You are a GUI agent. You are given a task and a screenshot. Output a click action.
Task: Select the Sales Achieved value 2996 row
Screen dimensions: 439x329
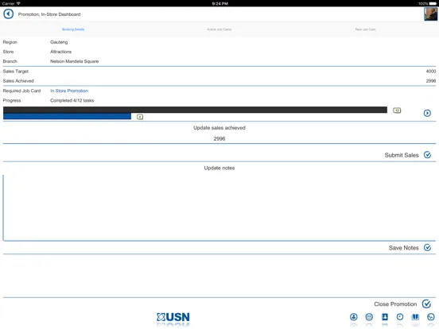tap(219, 81)
